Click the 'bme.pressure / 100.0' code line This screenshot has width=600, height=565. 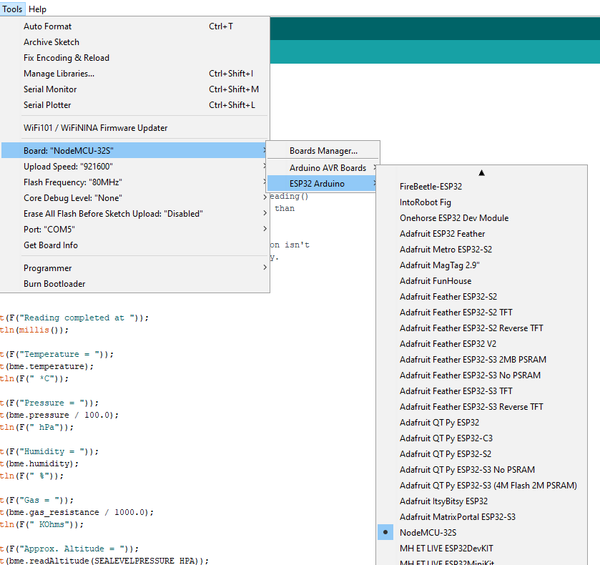tap(59, 415)
